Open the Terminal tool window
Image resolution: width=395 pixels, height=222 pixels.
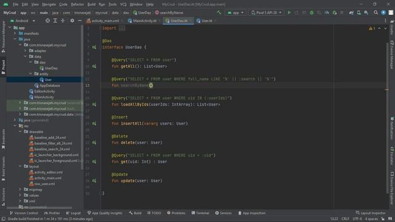[x=200, y=213]
